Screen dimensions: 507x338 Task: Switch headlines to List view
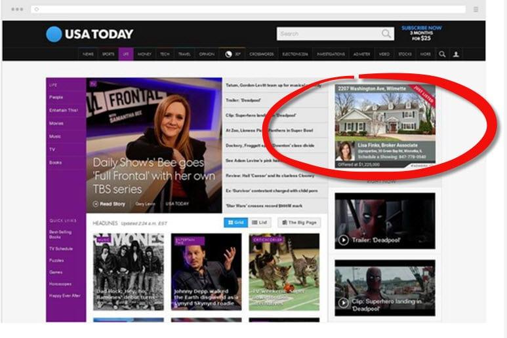(x=260, y=223)
